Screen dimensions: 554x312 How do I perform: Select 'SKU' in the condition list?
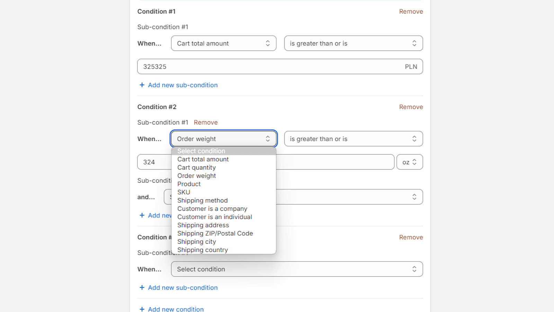[x=184, y=192]
